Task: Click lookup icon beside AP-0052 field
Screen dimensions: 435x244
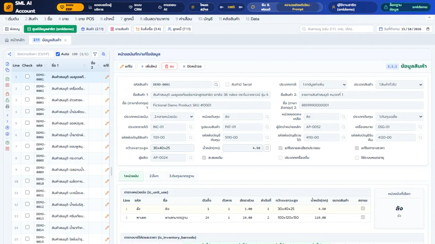Action: 344,127
